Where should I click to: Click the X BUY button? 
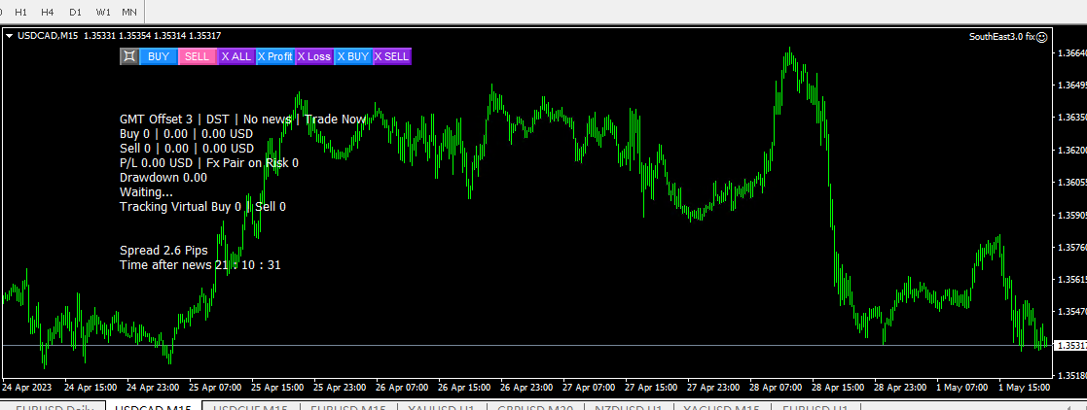click(353, 56)
